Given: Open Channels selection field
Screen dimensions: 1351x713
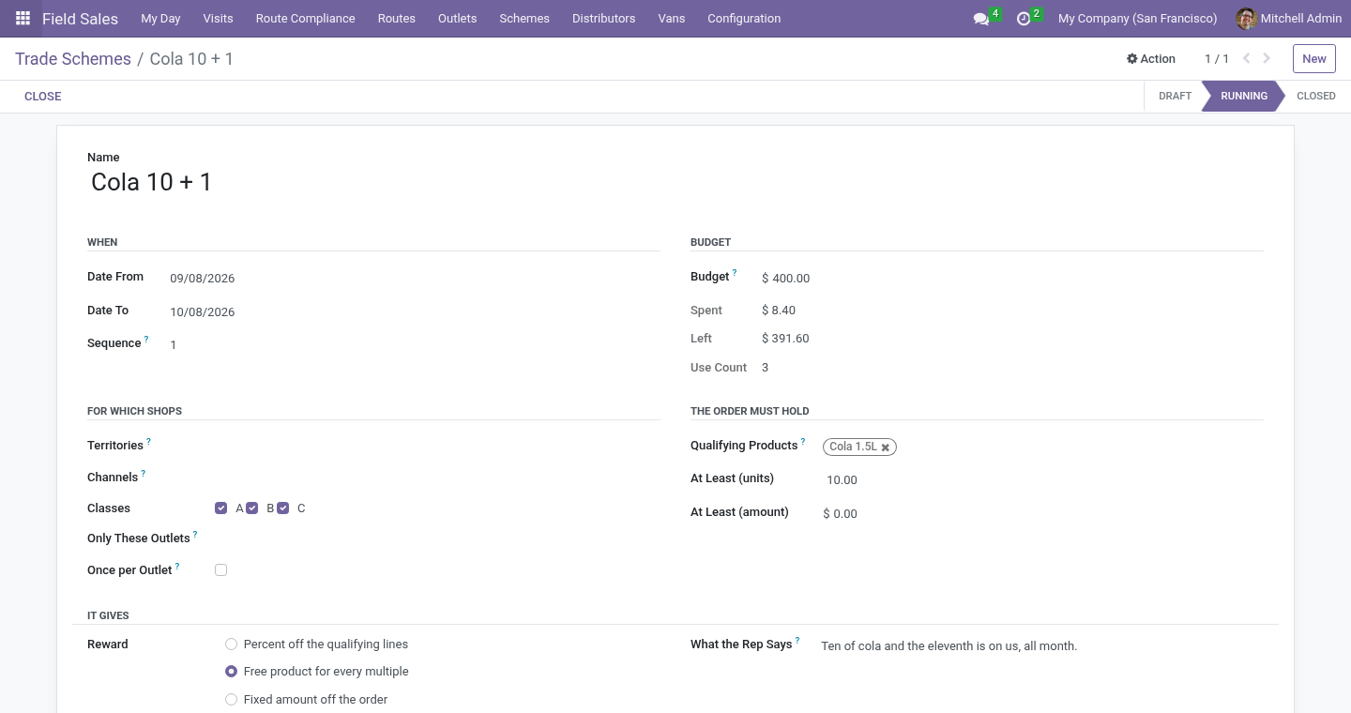Looking at the screenshot, I should [x=437, y=478].
